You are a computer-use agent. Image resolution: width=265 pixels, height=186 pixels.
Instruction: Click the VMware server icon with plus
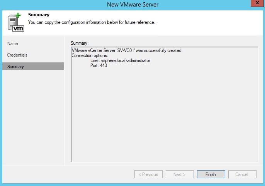[16, 22]
